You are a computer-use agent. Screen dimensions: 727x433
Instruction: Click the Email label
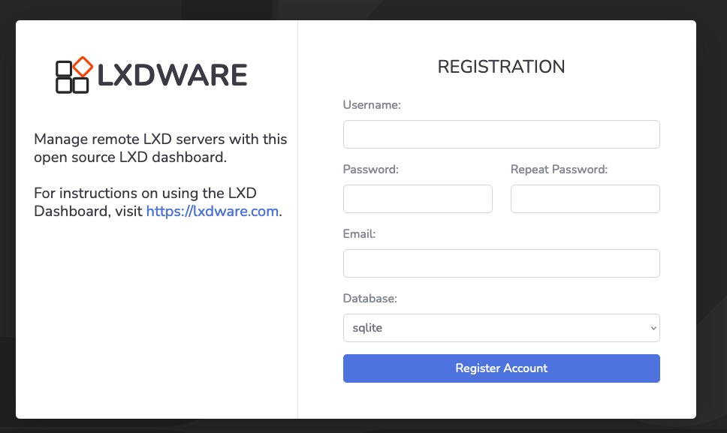click(359, 234)
